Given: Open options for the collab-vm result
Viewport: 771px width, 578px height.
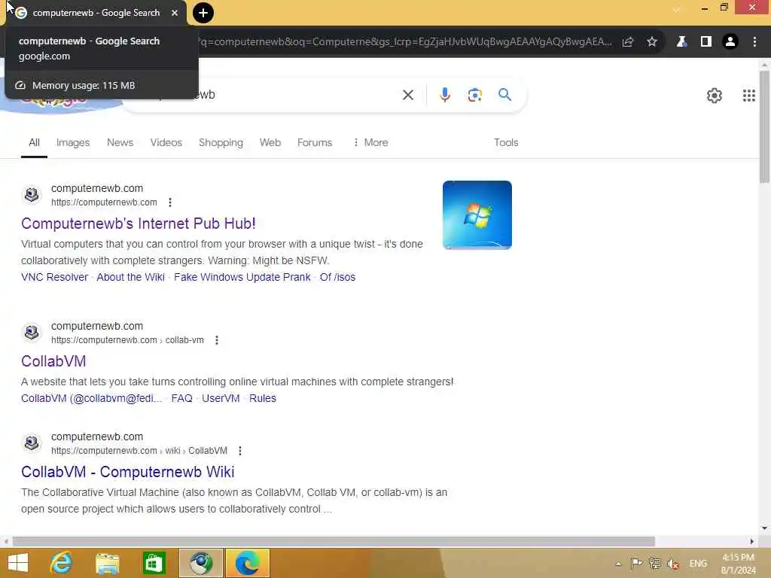Looking at the screenshot, I should pyautogui.click(x=217, y=340).
